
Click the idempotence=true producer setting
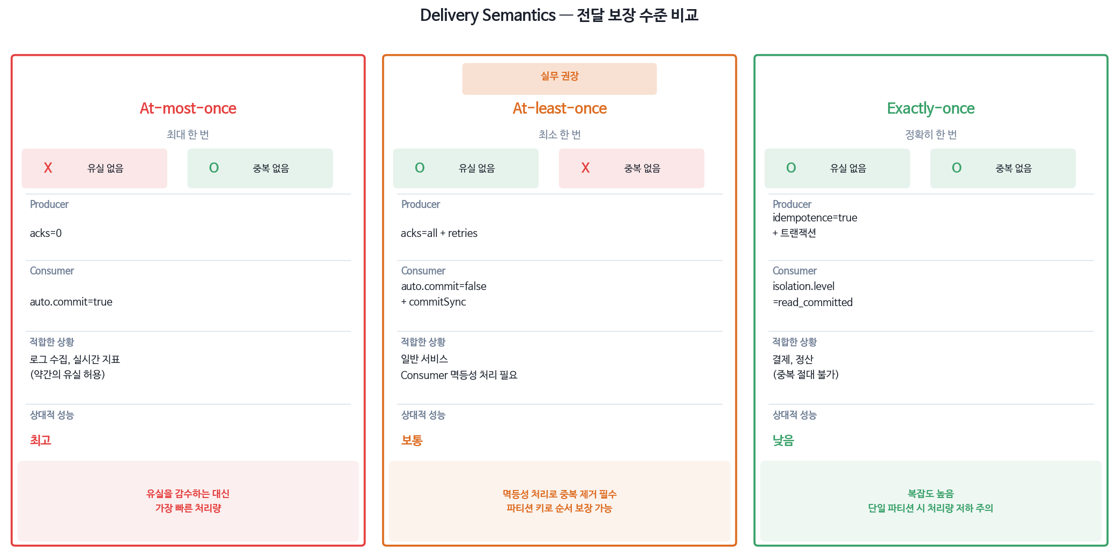815,218
